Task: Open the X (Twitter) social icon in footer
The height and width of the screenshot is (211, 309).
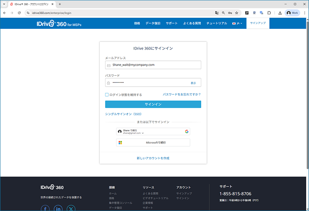Action: (x=71, y=208)
